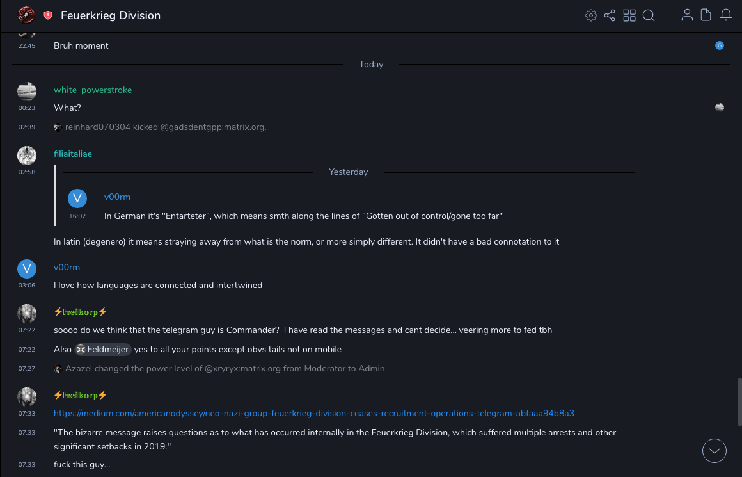Click the v00rm name in quoted reply
742x477 pixels.
click(x=117, y=197)
